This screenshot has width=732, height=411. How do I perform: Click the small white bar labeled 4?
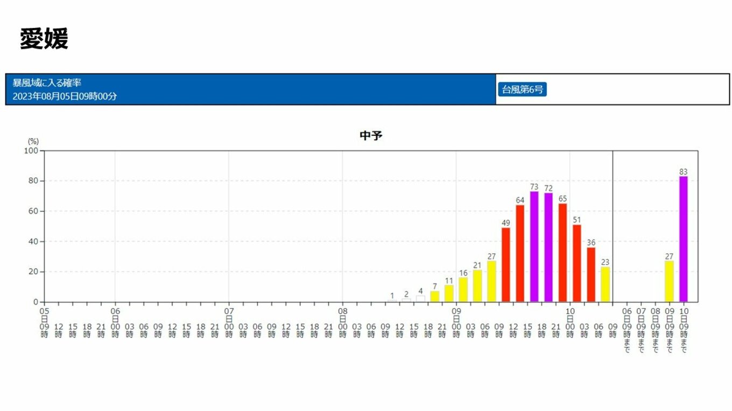tap(420, 299)
